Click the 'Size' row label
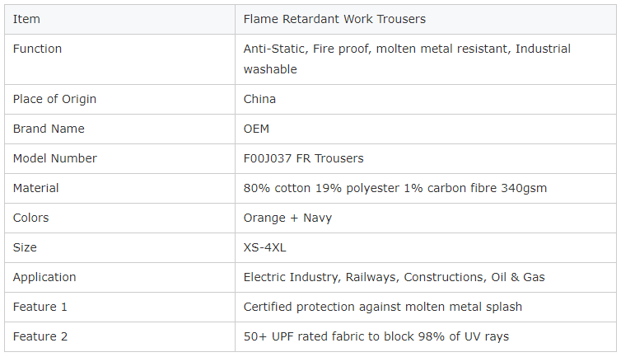This screenshot has height=357, width=621. pos(25,247)
